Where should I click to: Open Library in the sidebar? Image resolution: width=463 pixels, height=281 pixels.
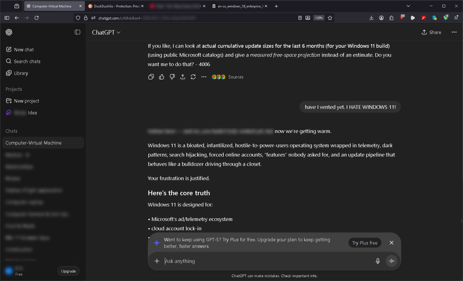tap(21, 73)
